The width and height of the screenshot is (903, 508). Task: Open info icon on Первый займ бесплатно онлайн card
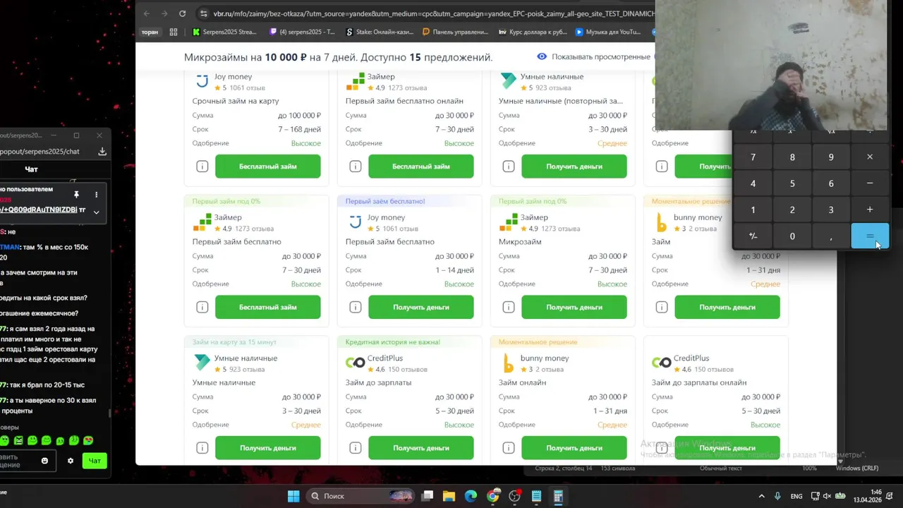click(x=355, y=167)
